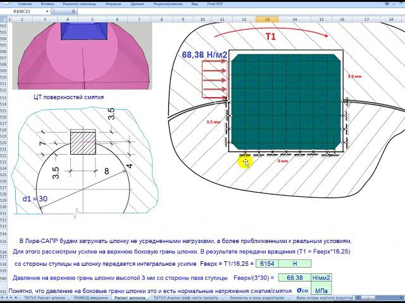Click the T1 torque label
Viewport: 405px width, 303px height.
[x=271, y=37]
